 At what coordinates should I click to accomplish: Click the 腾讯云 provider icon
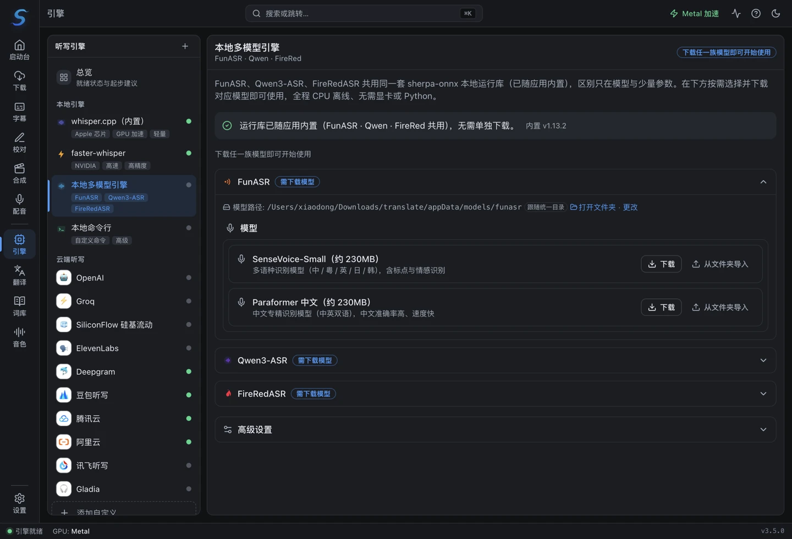click(64, 418)
